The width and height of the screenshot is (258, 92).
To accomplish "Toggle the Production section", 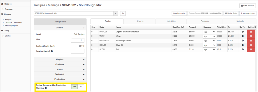I will click(60, 79).
